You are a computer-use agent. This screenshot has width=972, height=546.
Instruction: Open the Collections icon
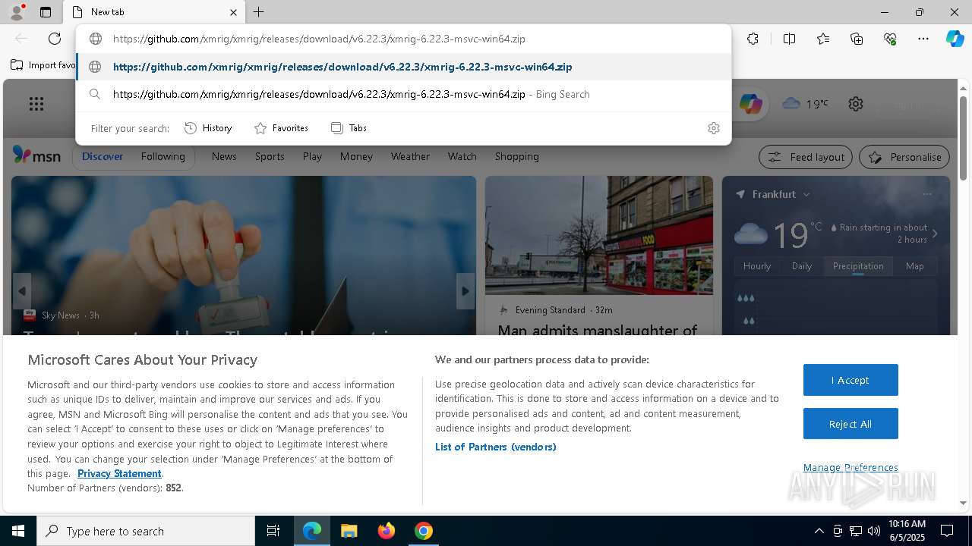click(857, 39)
